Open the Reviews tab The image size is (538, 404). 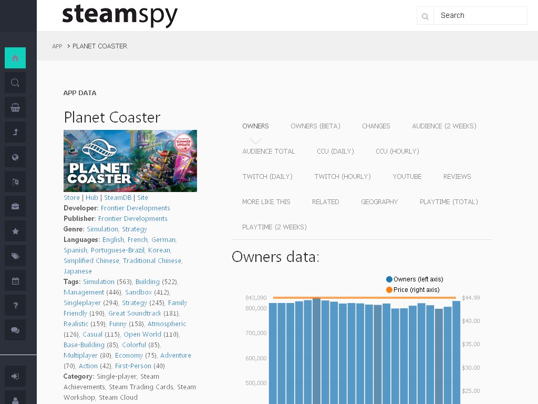click(x=457, y=177)
